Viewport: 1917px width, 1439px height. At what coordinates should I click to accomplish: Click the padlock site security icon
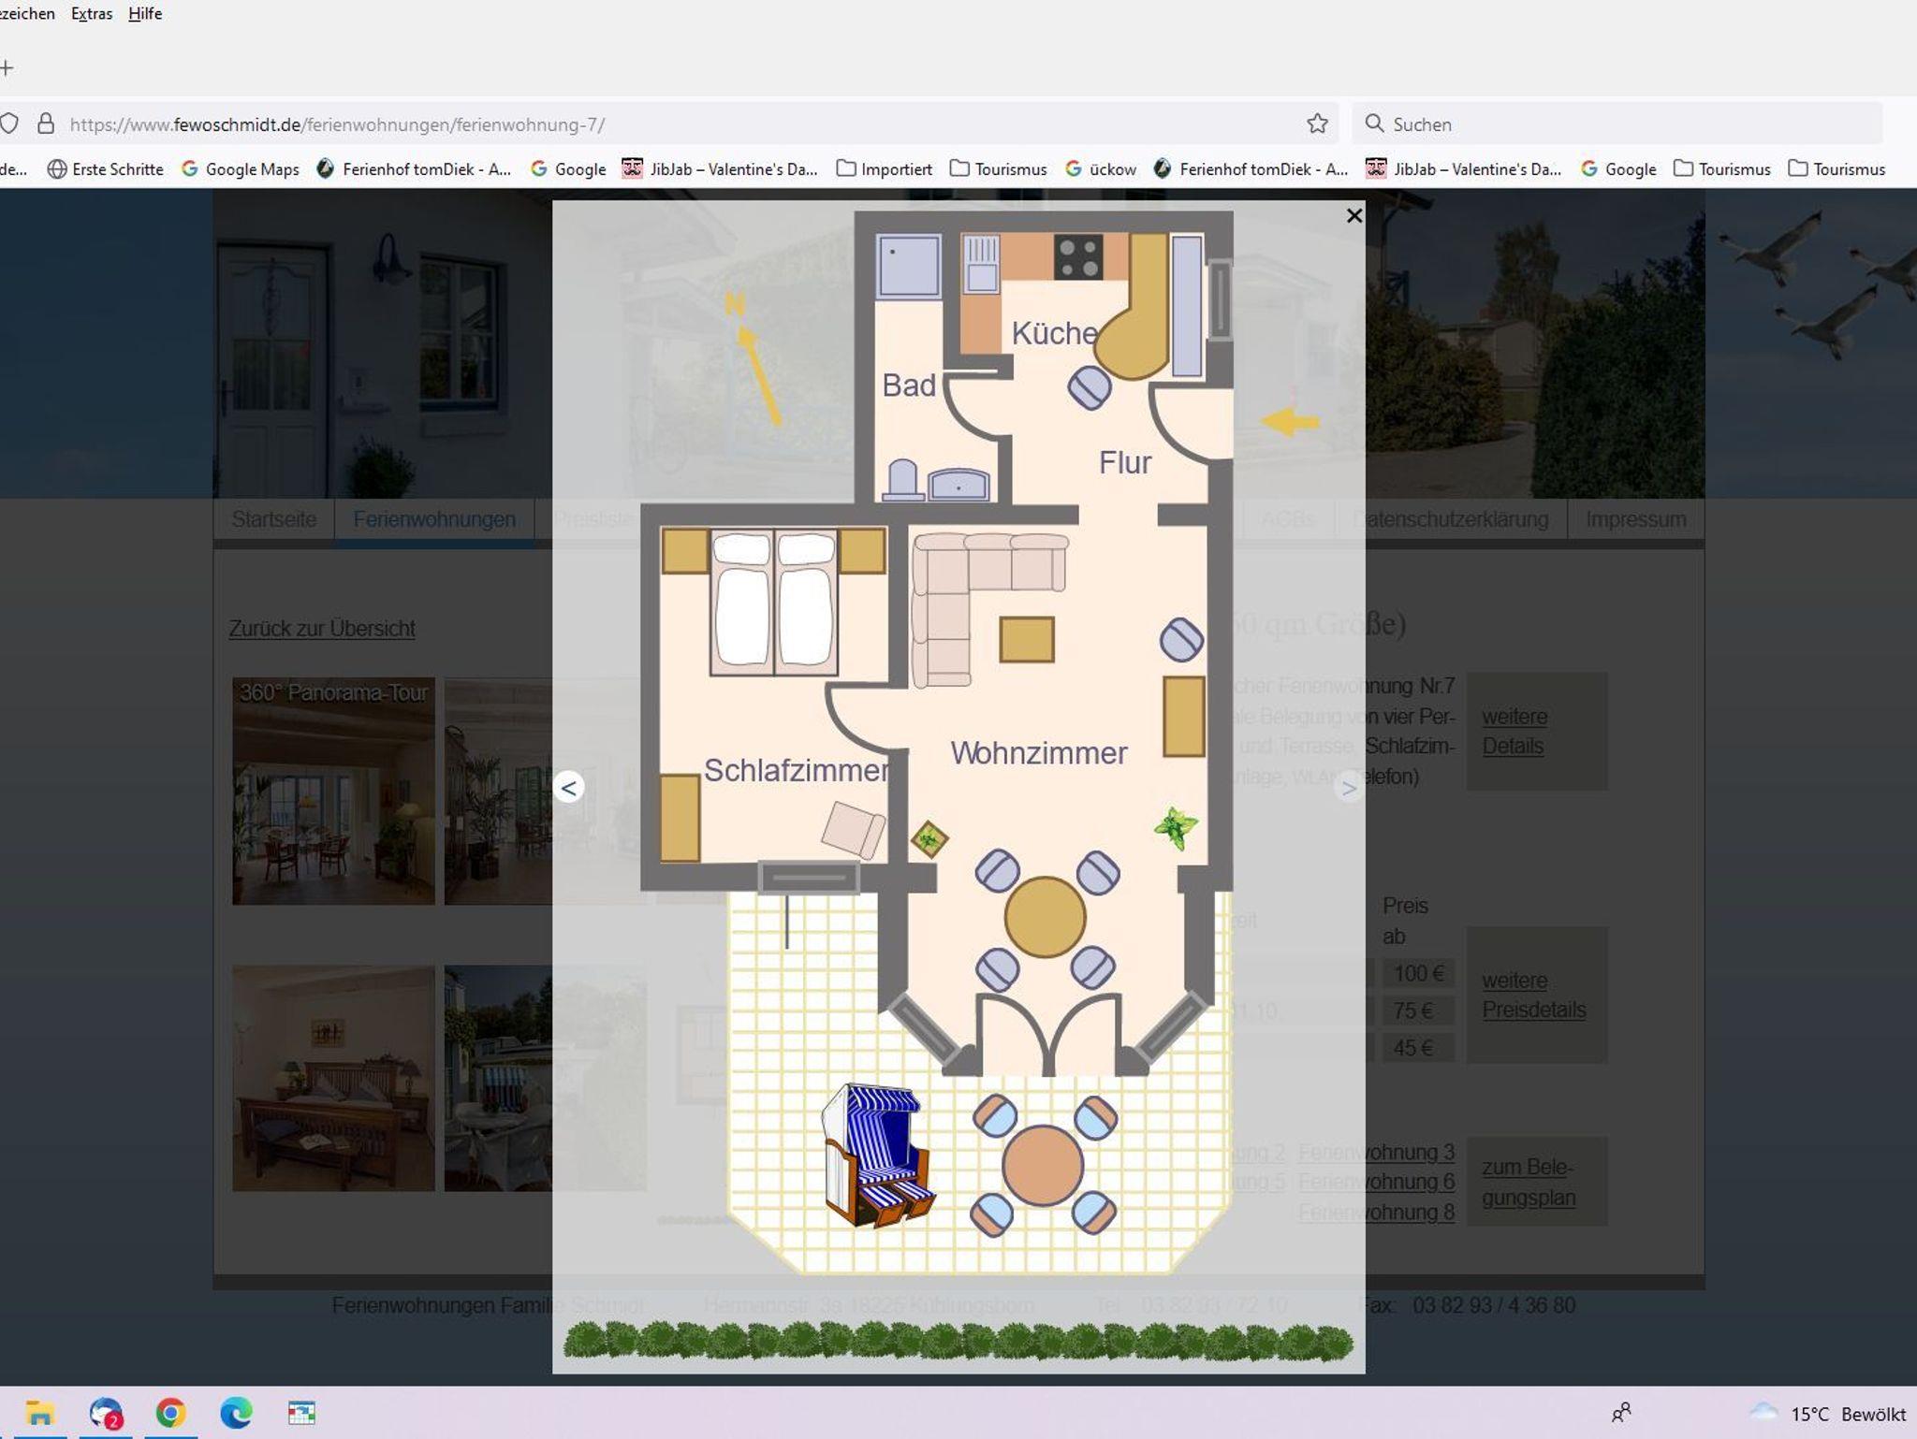[45, 124]
